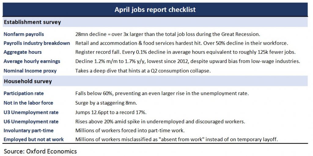Image resolution: width=313 pixels, height=156 pixels.
Task: Click the Participation rate row label
Action: [24, 93]
